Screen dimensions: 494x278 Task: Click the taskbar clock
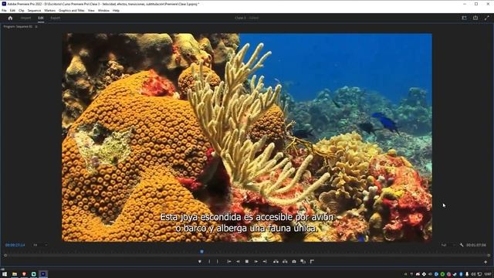coord(488,274)
